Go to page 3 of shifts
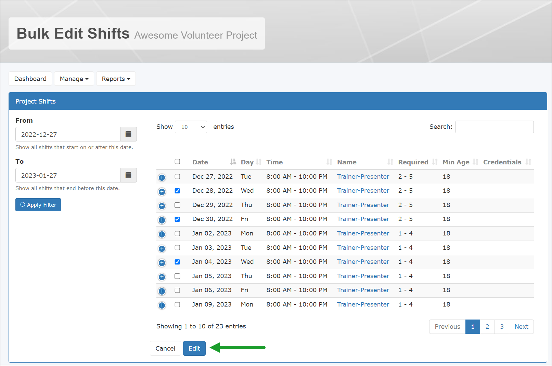The height and width of the screenshot is (366, 552). pos(502,327)
